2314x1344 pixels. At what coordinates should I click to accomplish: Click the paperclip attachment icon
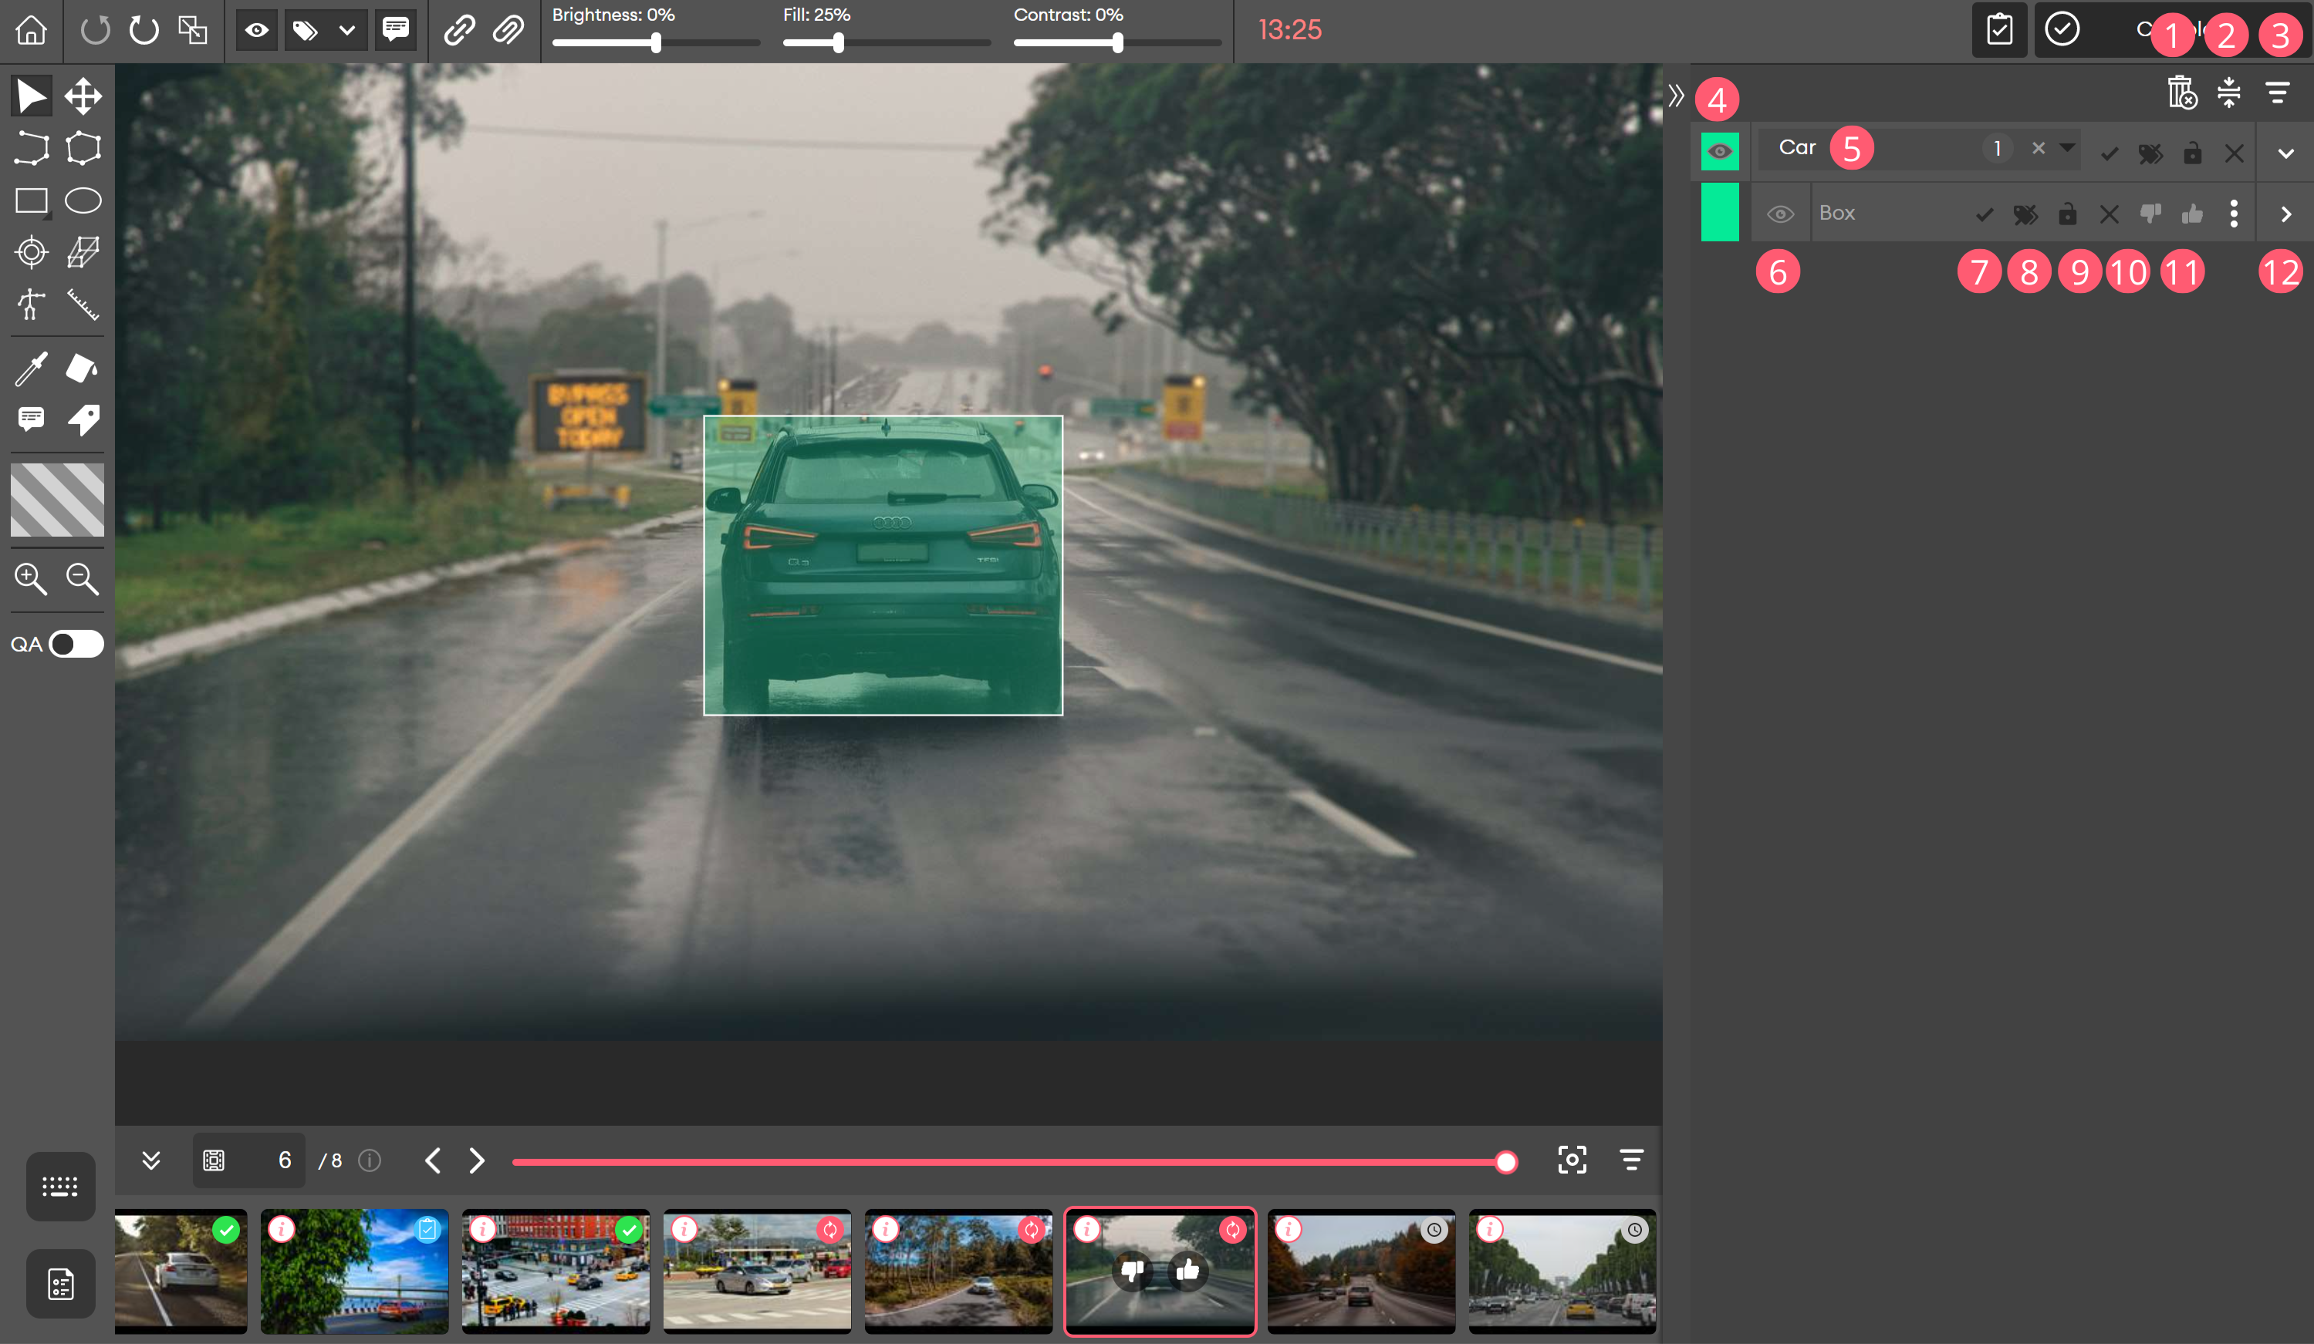point(508,30)
